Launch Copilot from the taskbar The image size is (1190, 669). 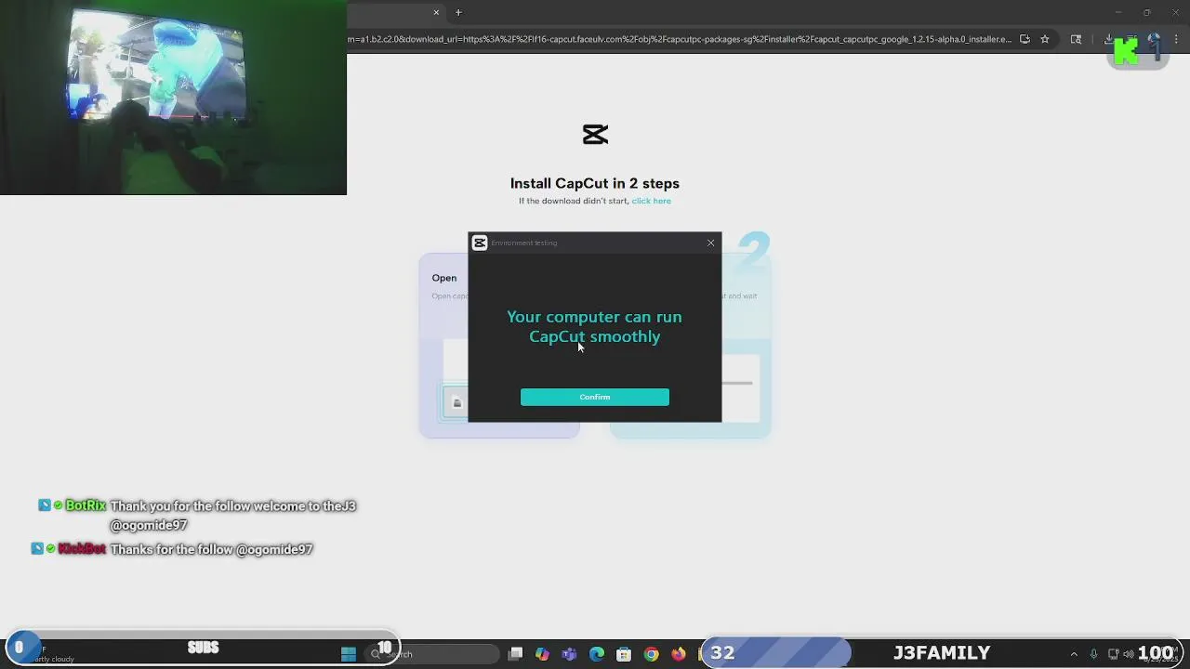542,654
